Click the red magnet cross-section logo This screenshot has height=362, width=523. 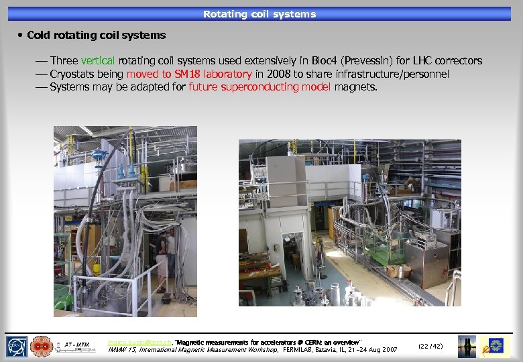pyautogui.click(x=42, y=347)
